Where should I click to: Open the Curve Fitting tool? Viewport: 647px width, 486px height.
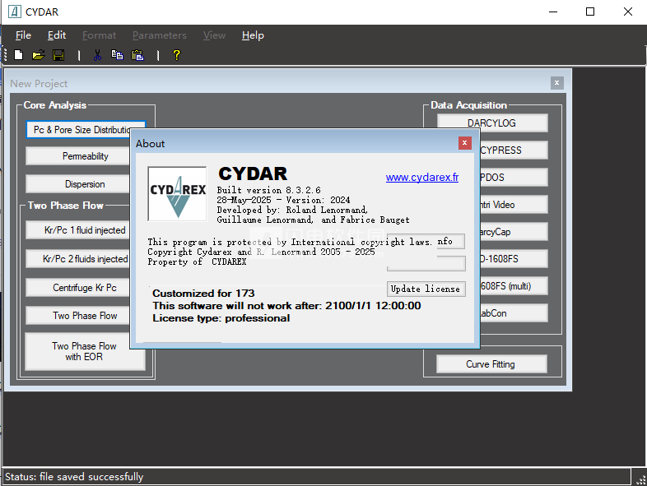tap(491, 364)
